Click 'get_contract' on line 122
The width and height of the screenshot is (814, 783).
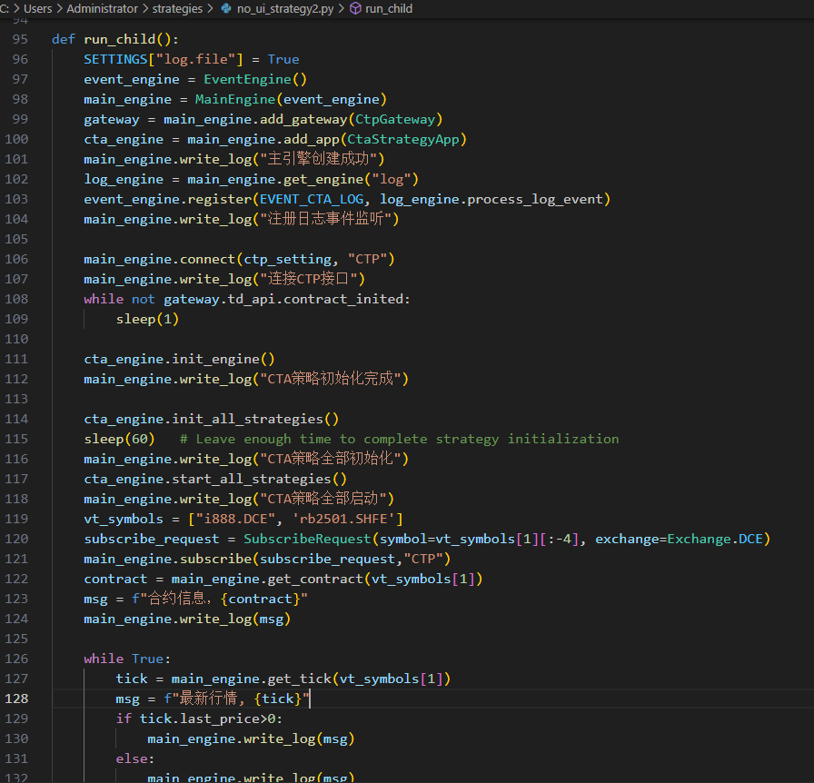click(315, 579)
